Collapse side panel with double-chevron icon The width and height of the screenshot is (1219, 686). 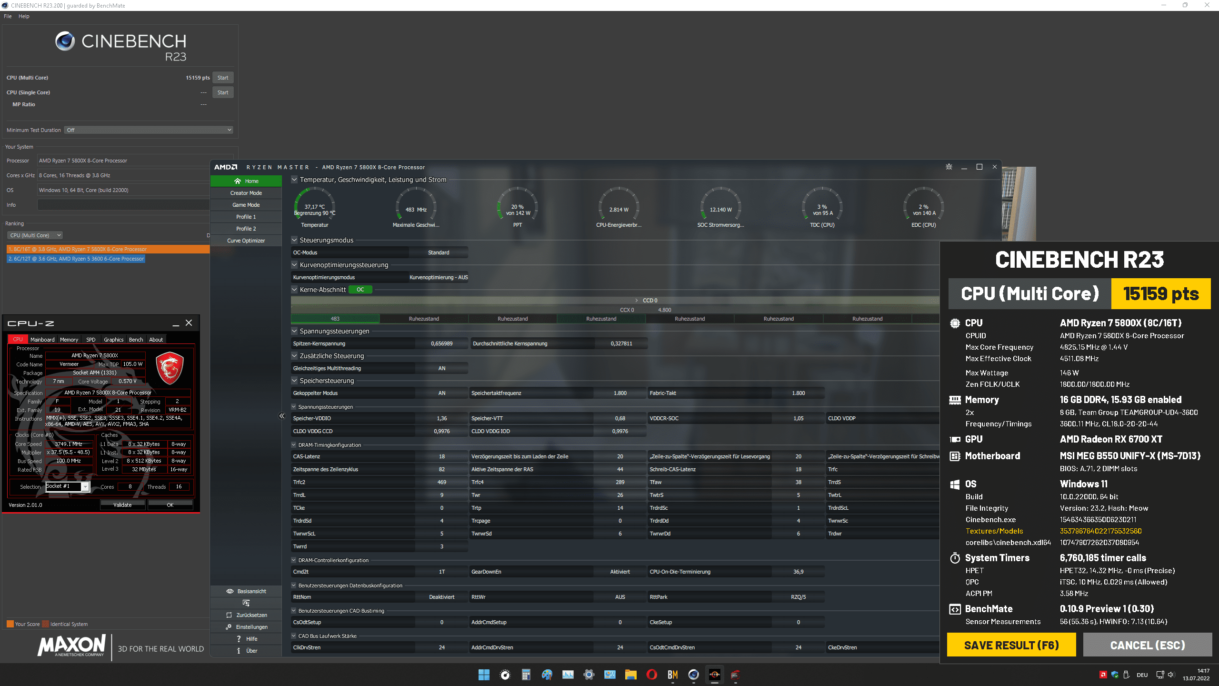[x=282, y=416]
